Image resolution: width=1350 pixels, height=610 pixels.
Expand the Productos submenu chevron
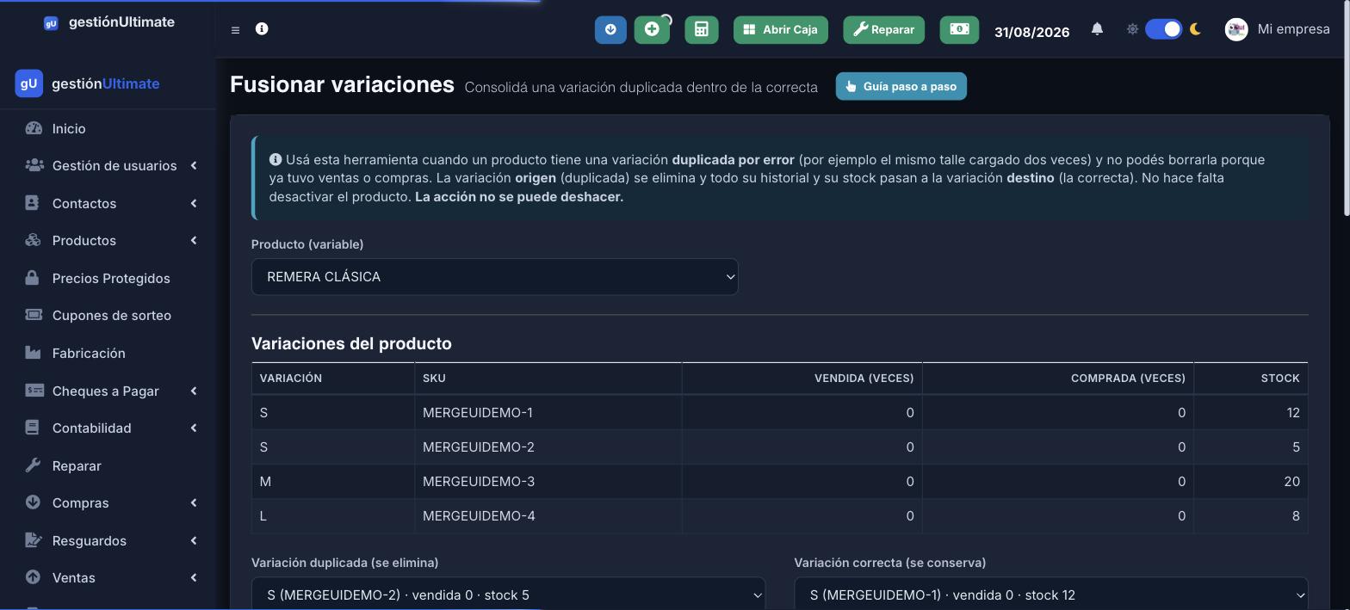point(194,240)
